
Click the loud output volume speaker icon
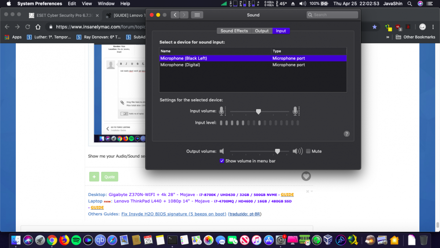297,151
